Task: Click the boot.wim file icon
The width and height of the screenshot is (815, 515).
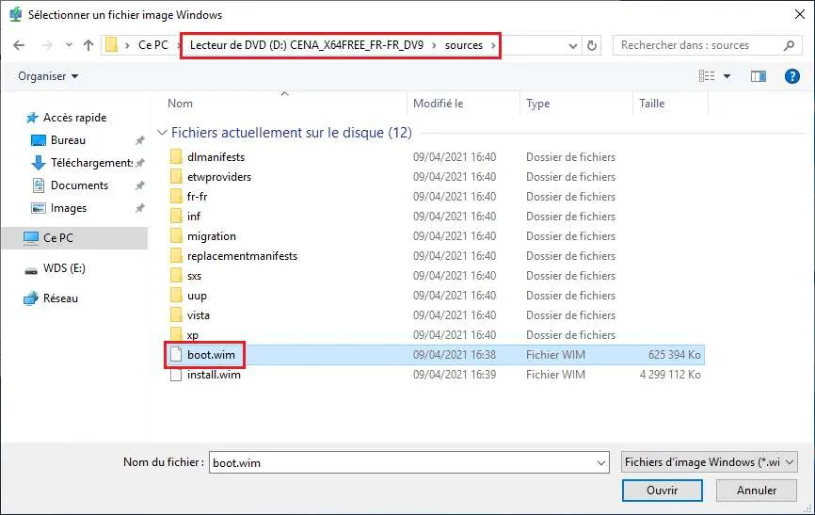Action: (176, 355)
